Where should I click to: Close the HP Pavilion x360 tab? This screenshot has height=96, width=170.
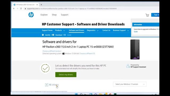point(37,5)
